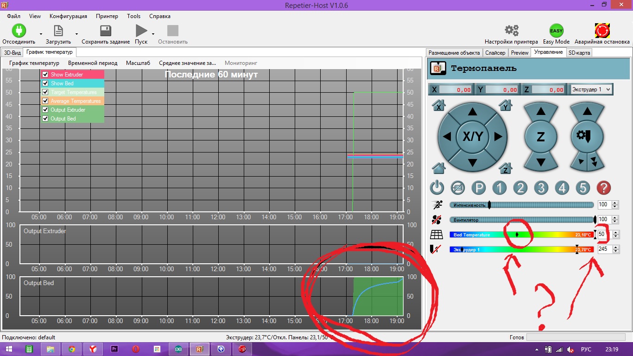The height and width of the screenshot is (356, 633).
Task: Click the Bed Temperature slider bar
Action: click(x=521, y=235)
